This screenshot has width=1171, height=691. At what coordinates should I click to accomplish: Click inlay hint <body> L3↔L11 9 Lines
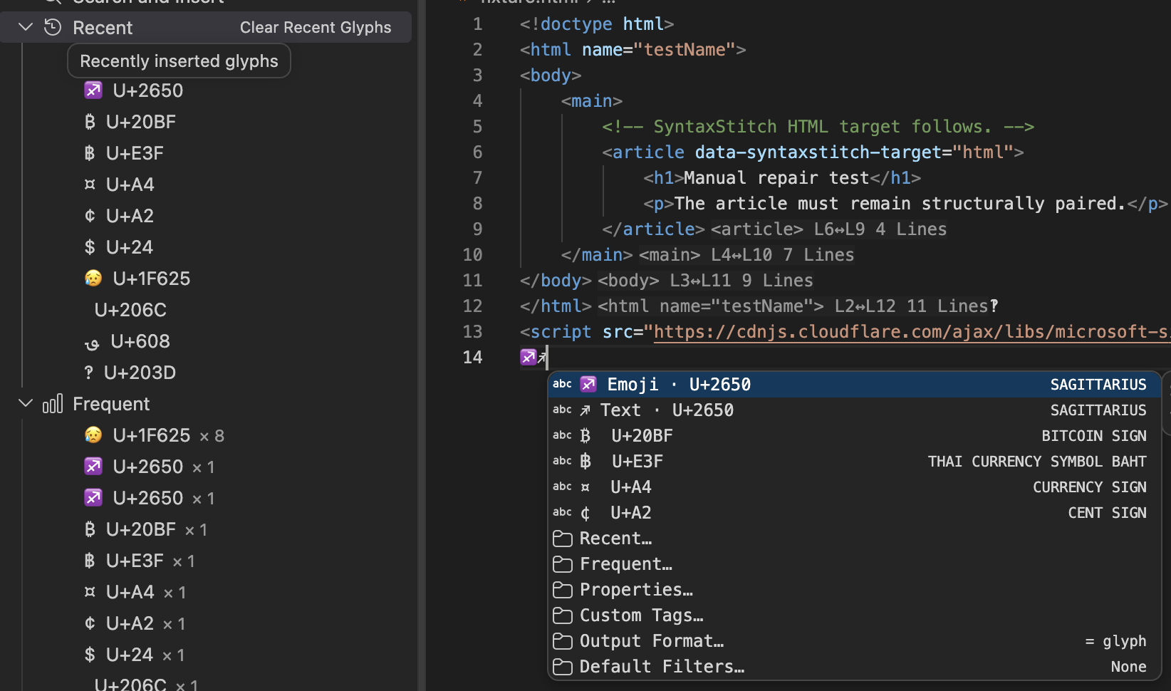[704, 281]
